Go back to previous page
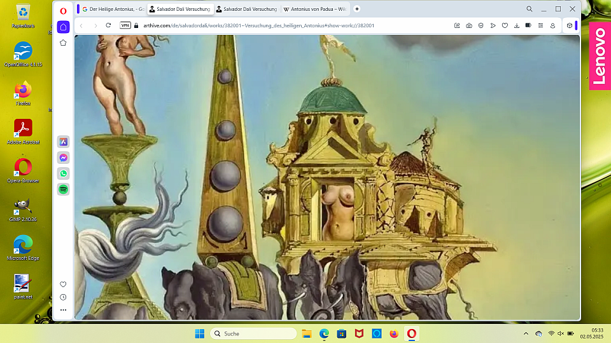The width and height of the screenshot is (611, 343). point(81,25)
